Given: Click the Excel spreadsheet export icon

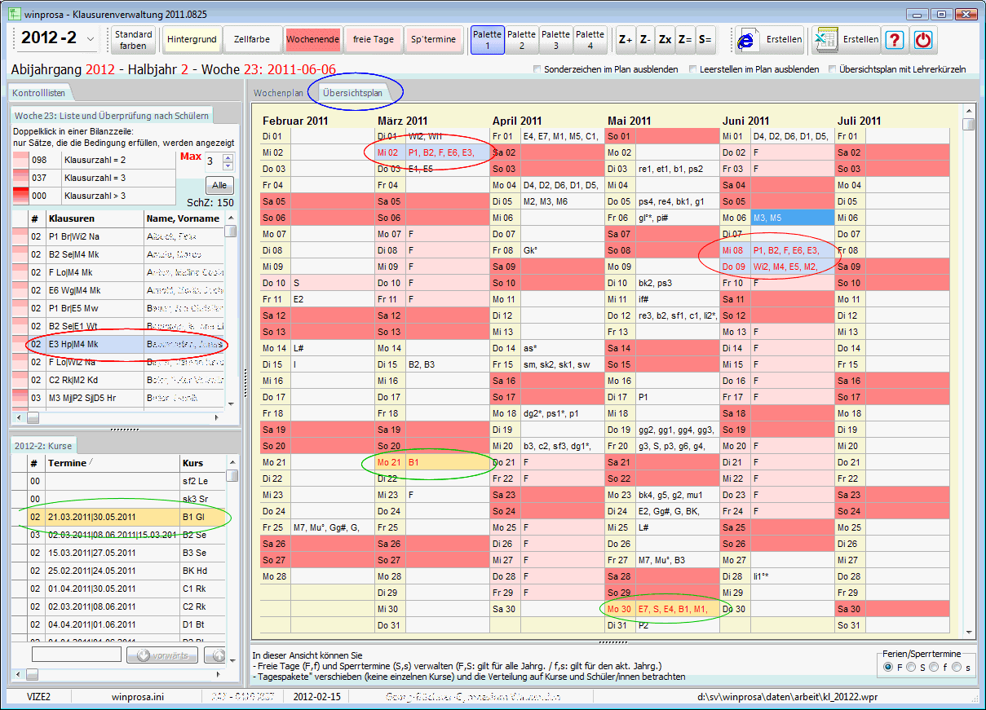Looking at the screenshot, I should [825, 39].
